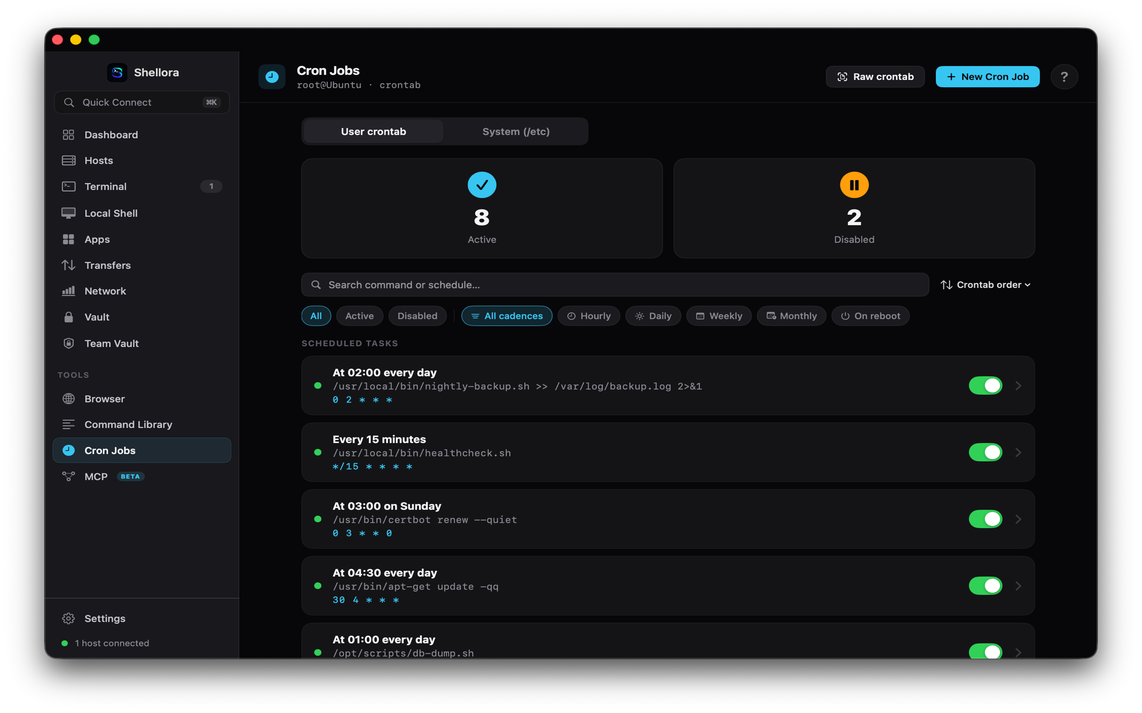
Task: Open the MCP beta tool
Action: coord(141,477)
